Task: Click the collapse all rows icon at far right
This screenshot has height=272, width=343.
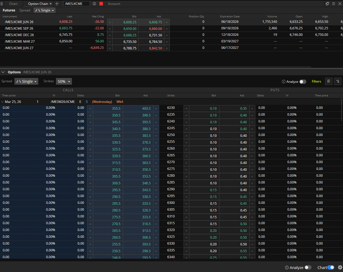Action: coord(338,81)
